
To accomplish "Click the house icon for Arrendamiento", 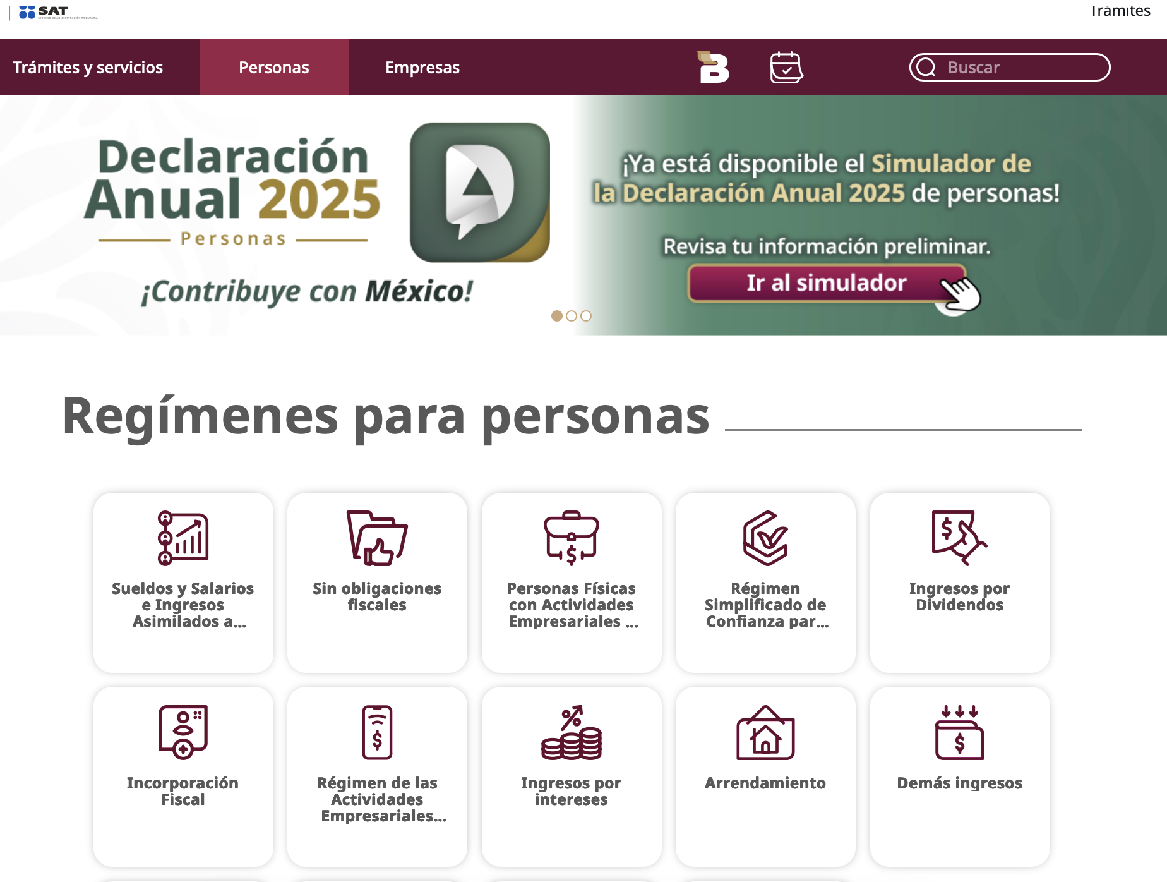I will click(765, 732).
